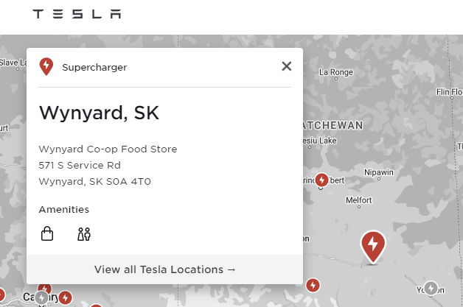The height and width of the screenshot is (307, 463).
Task: Select the large Wynyard Supercharger map pin
Action: [x=372, y=246]
